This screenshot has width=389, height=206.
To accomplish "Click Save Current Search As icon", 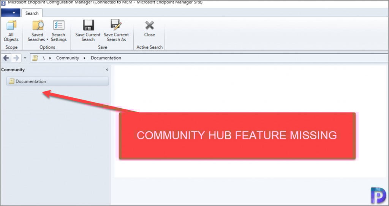I will 116,25.
